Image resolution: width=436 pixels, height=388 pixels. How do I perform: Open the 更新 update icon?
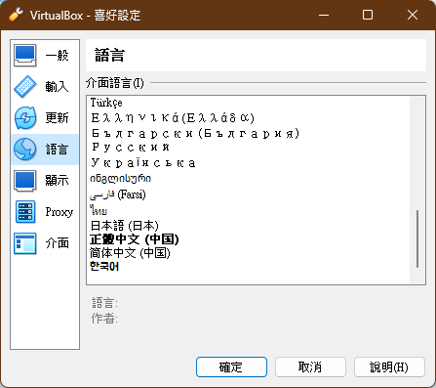[x=25, y=118]
